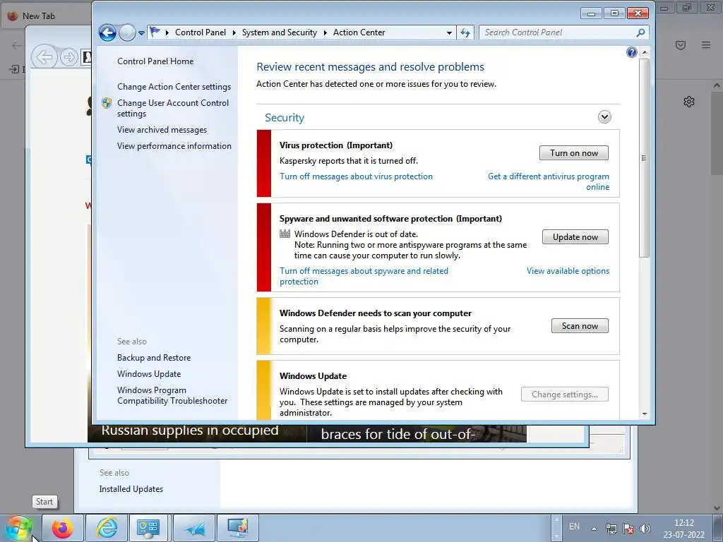Image resolution: width=723 pixels, height=542 pixels.
Task: Click Control Panel in breadcrumb
Action: pyautogui.click(x=200, y=32)
